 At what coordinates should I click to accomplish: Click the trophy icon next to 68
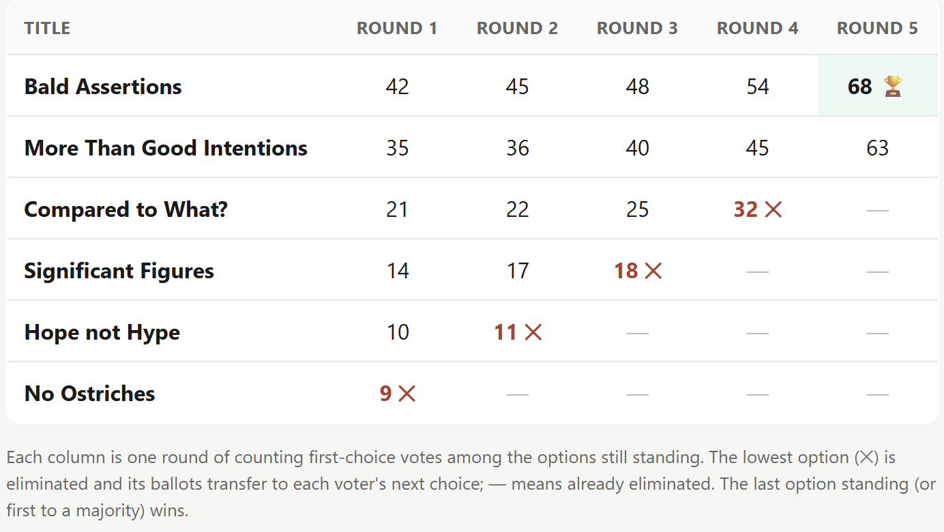point(893,87)
